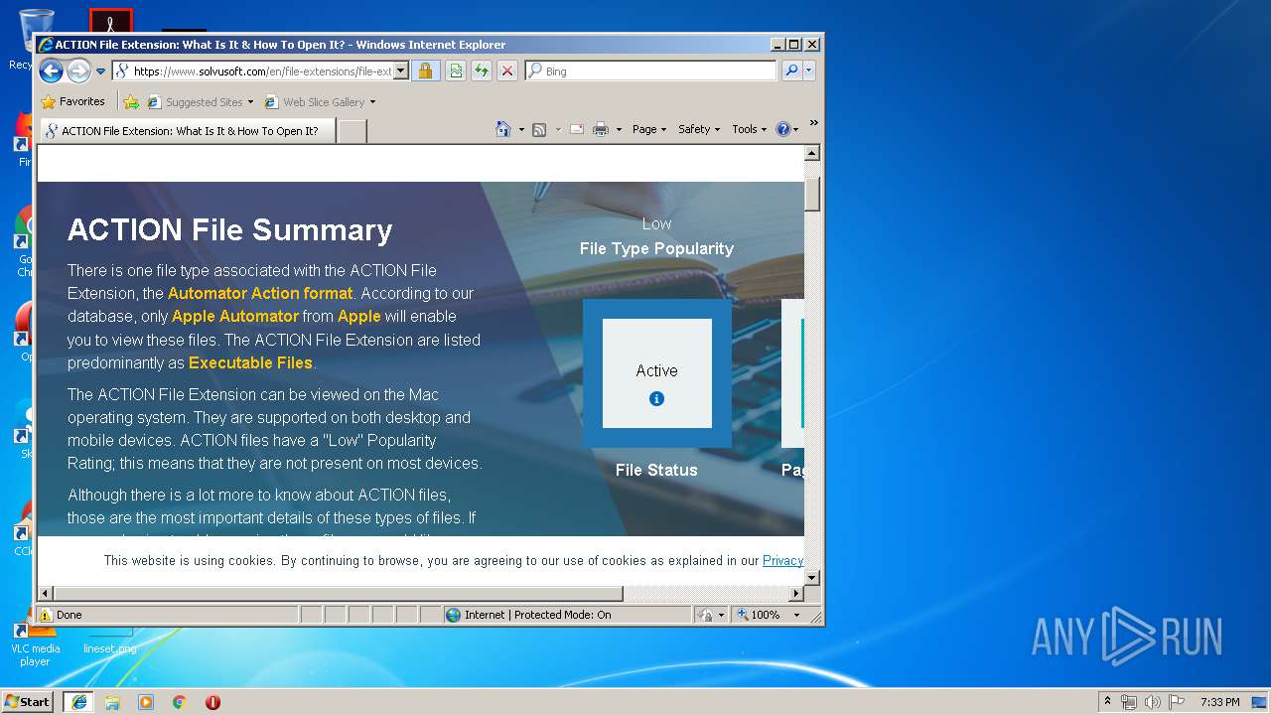Click Add to Favorites Bar icon
1271x715 pixels.
click(x=131, y=101)
